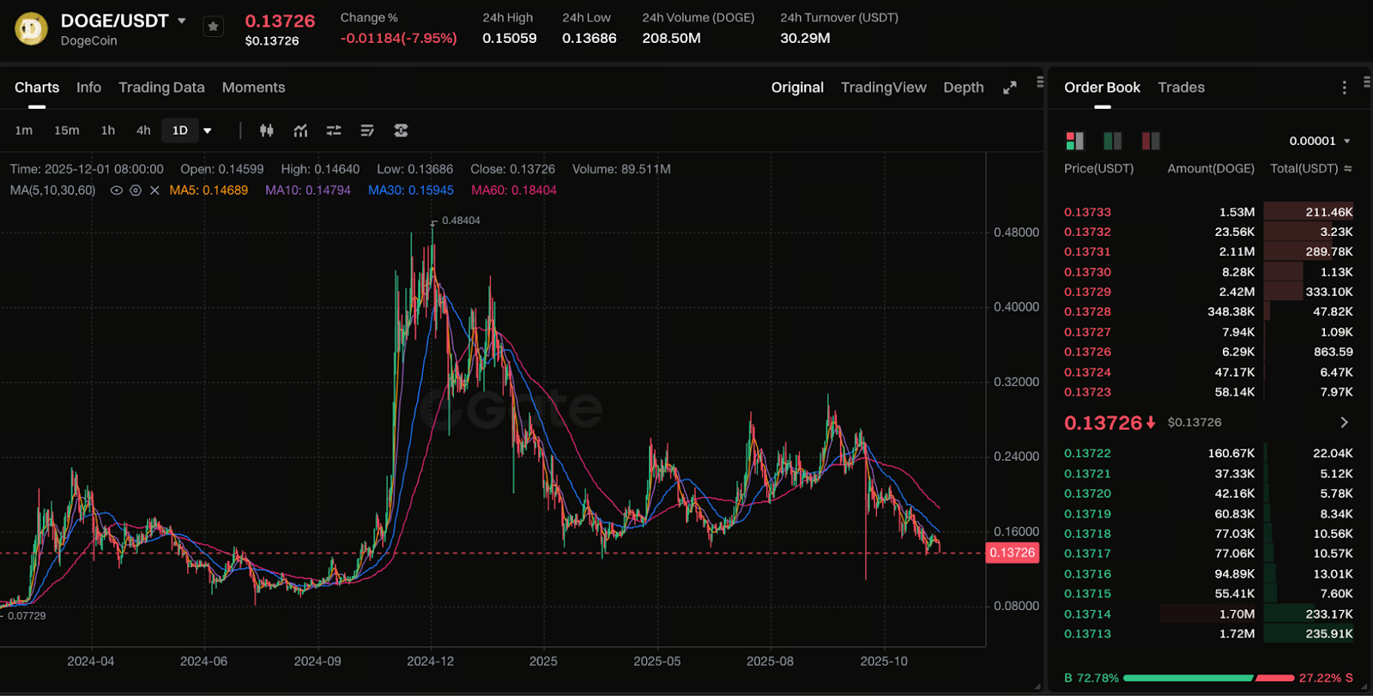Select bid price 0.13714 in order book

point(1087,614)
